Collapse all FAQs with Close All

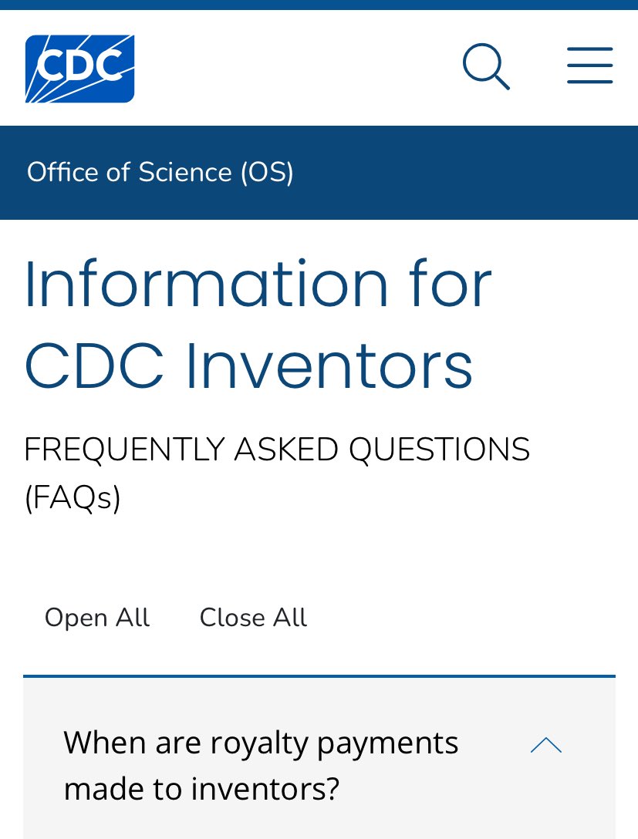(x=253, y=618)
